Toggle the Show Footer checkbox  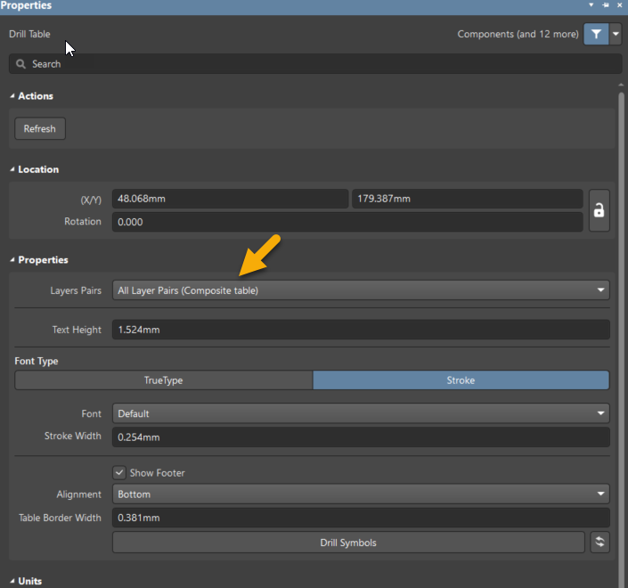[119, 473]
